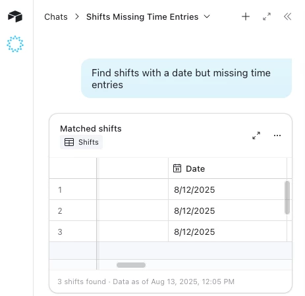
Task: Collapse the panel with the double chevron icon
Action: pos(288,16)
